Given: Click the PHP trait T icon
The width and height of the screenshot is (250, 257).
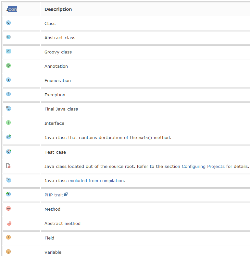Looking at the screenshot, I should [8, 194].
